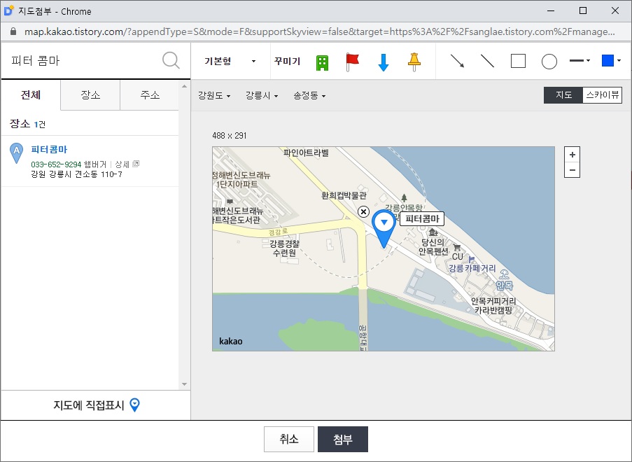Click 강릉경찰수련원 label on map
The height and width of the screenshot is (462, 632).
285,248
